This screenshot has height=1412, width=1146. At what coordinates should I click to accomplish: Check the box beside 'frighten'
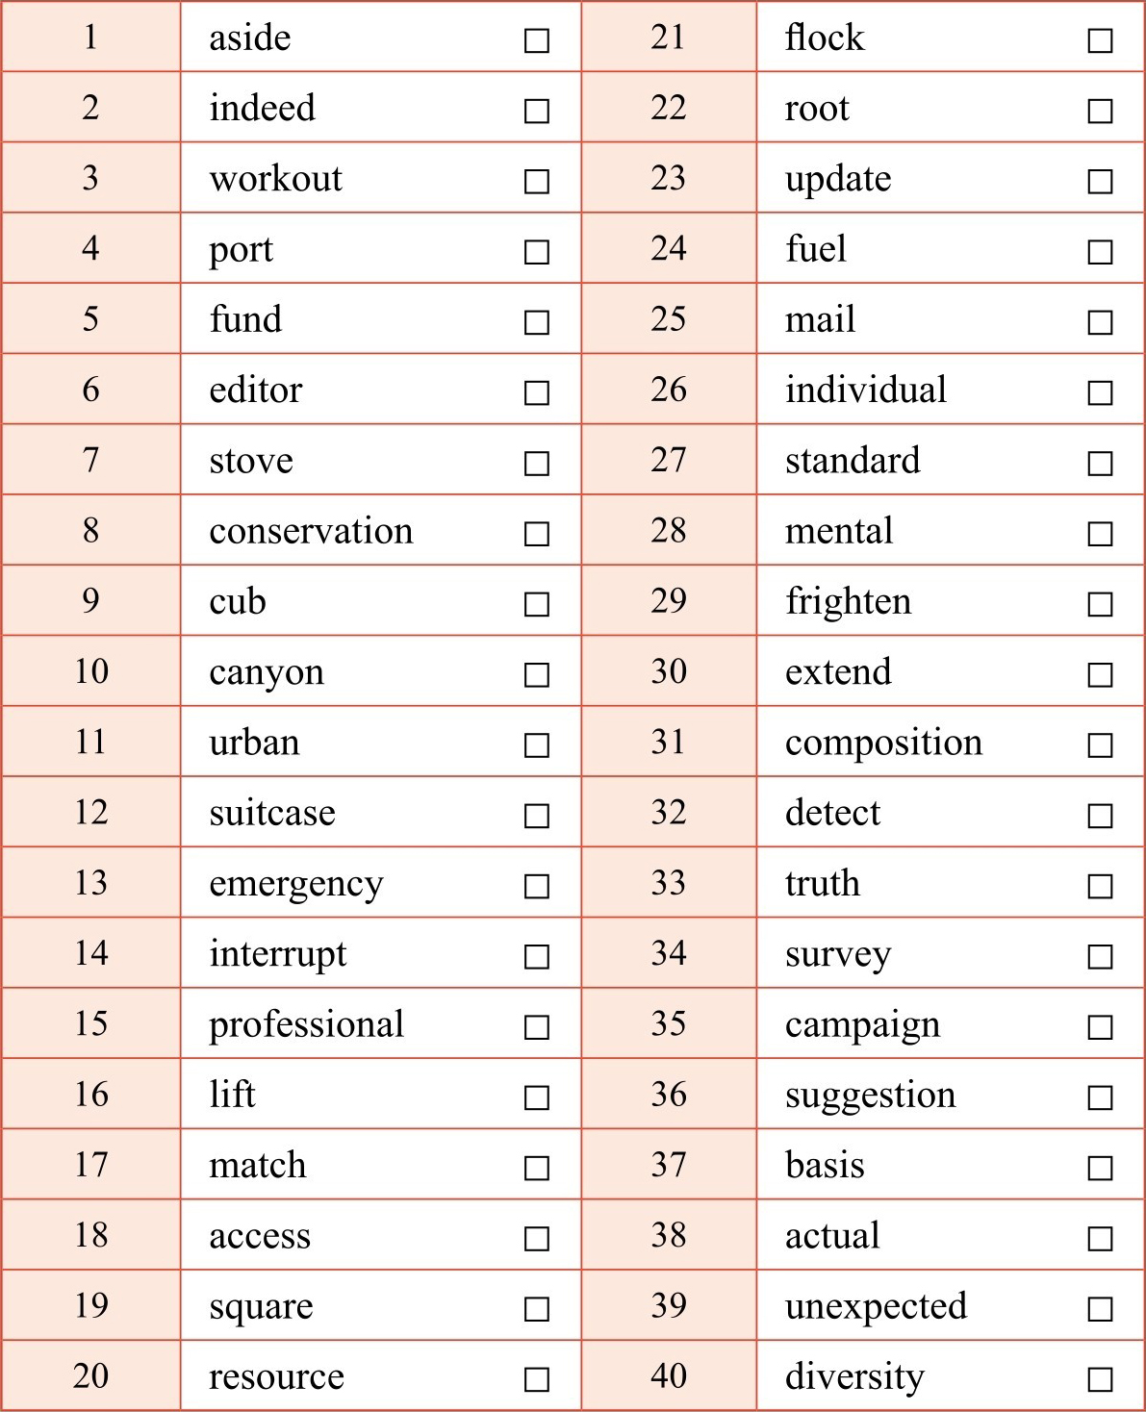(1100, 604)
